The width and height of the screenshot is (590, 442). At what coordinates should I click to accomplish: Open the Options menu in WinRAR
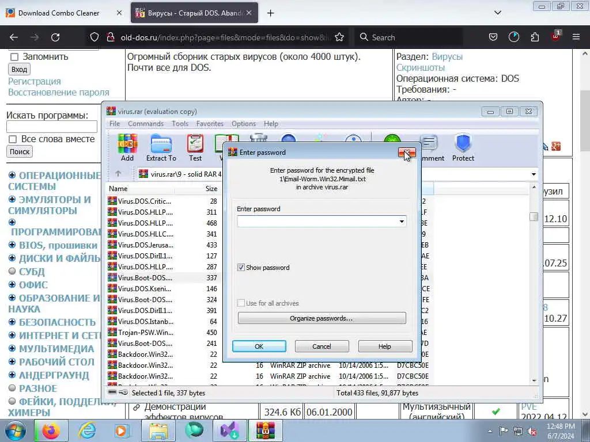[244, 124]
